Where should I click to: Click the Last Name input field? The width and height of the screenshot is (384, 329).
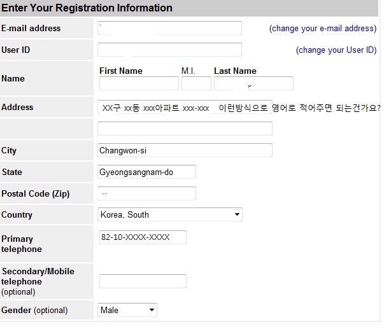point(253,83)
